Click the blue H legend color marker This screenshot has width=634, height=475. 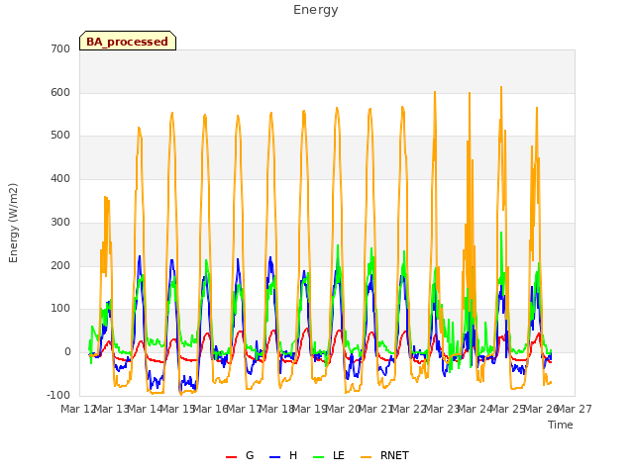point(274,457)
